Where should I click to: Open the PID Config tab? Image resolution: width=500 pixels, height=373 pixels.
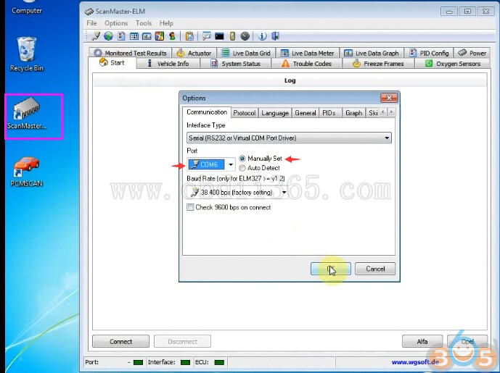429,53
